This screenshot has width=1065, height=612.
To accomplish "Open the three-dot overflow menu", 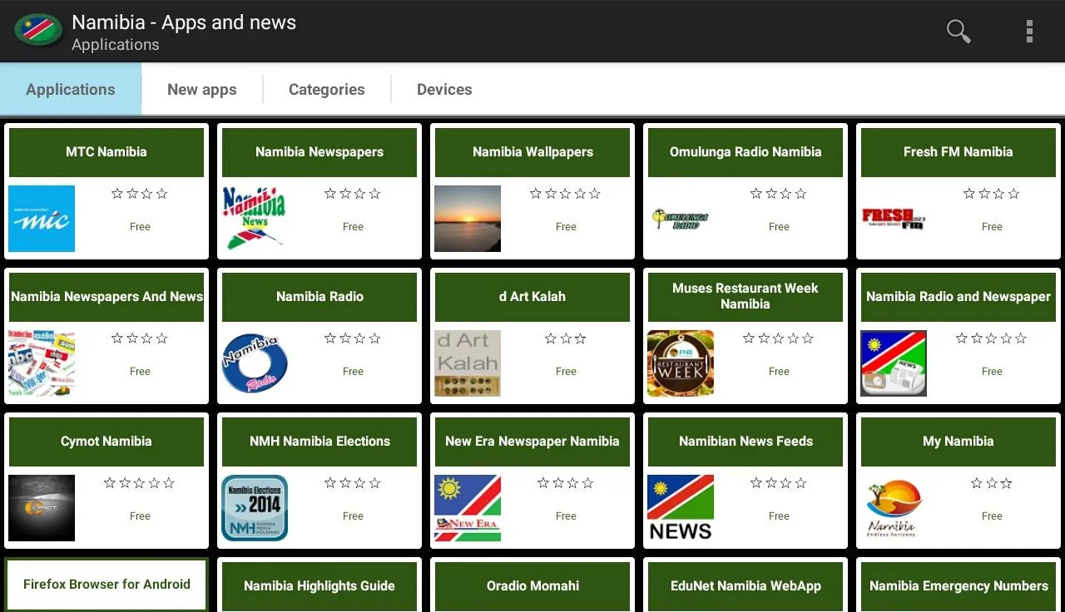I will point(1029,32).
